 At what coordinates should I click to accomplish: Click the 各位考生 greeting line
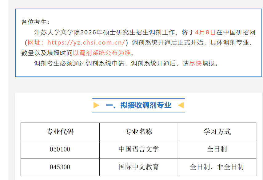tap(35, 22)
